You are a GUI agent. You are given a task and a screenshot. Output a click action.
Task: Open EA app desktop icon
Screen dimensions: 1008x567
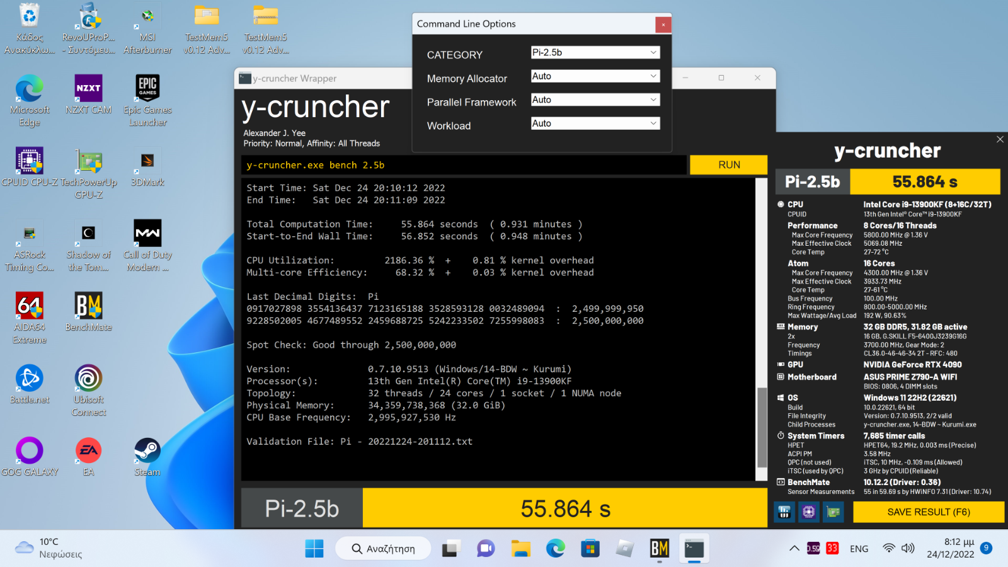89,457
